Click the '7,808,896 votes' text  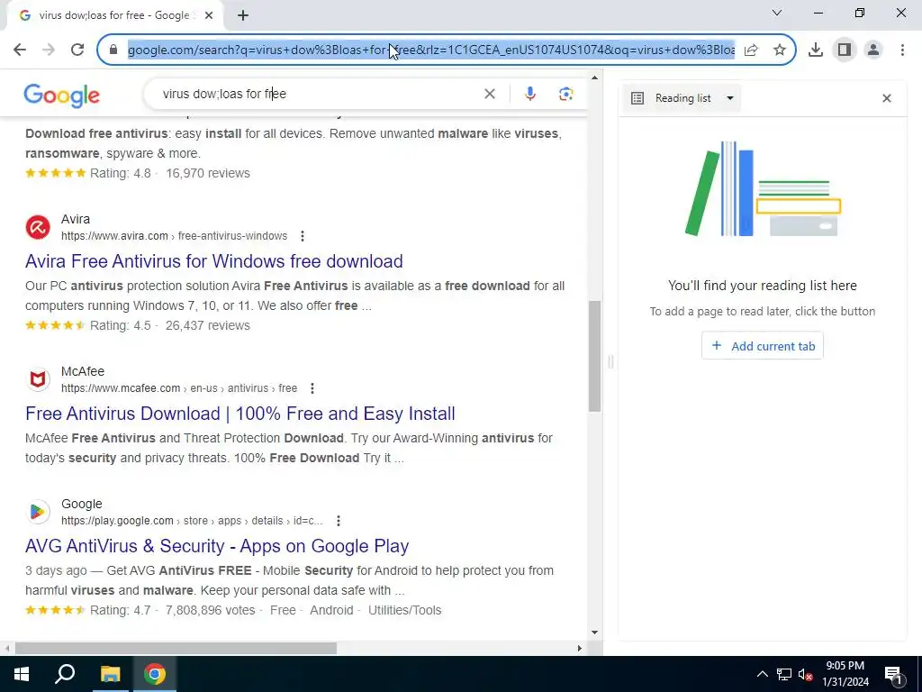click(210, 610)
